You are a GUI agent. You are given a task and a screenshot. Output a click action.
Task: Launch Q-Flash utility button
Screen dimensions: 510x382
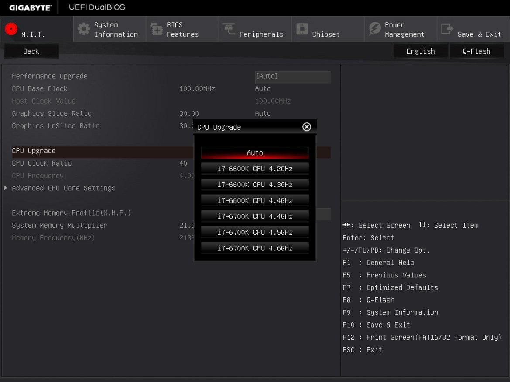pyautogui.click(x=476, y=51)
